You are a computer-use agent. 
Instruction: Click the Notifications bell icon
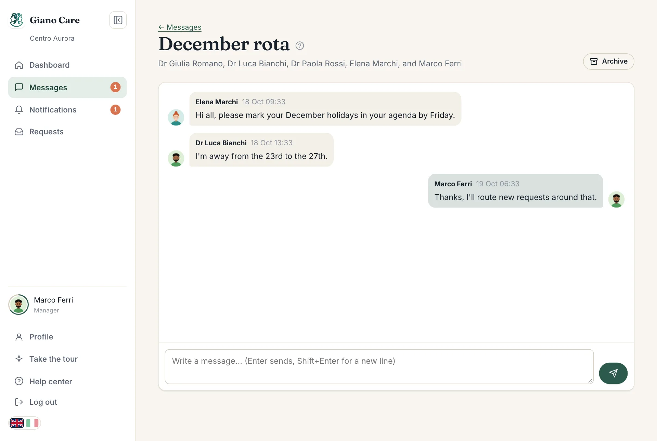coord(19,110)
